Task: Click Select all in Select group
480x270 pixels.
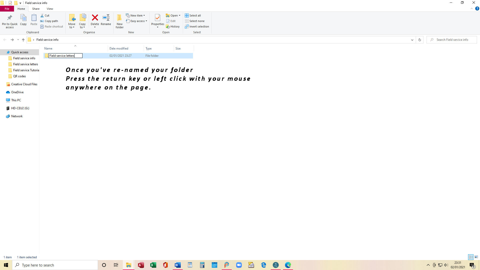Action: (193, 15)
